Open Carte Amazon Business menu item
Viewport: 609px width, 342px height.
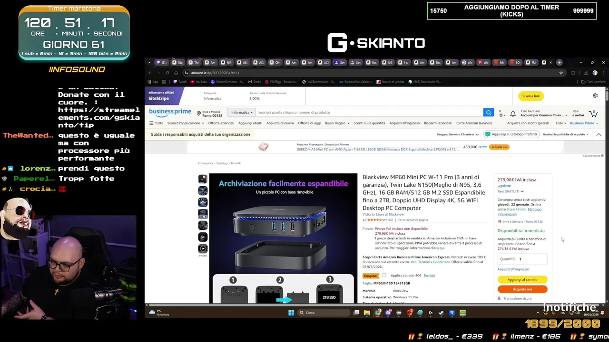click(474, 123)
